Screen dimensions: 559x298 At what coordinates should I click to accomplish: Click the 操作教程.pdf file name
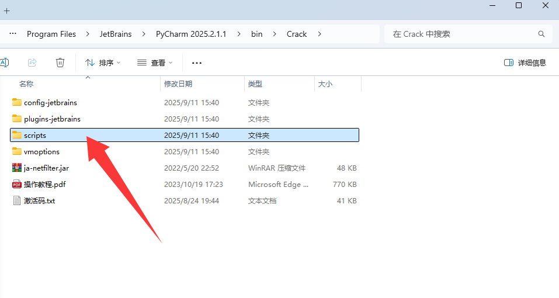tap(45, 185)
